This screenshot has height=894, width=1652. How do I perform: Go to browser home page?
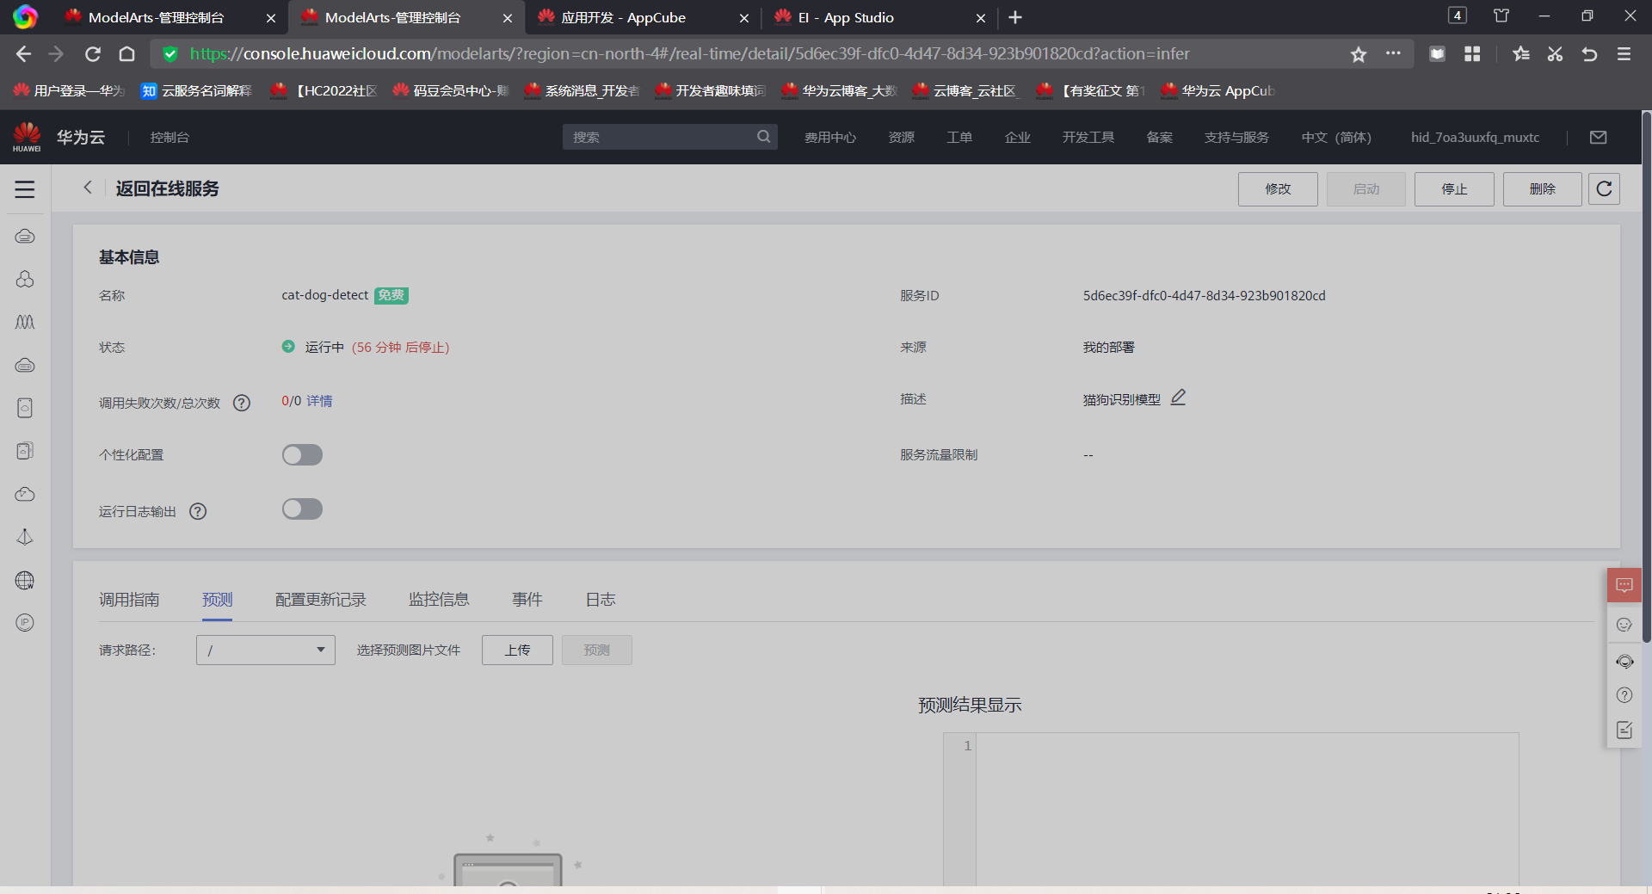pos(127,54)
